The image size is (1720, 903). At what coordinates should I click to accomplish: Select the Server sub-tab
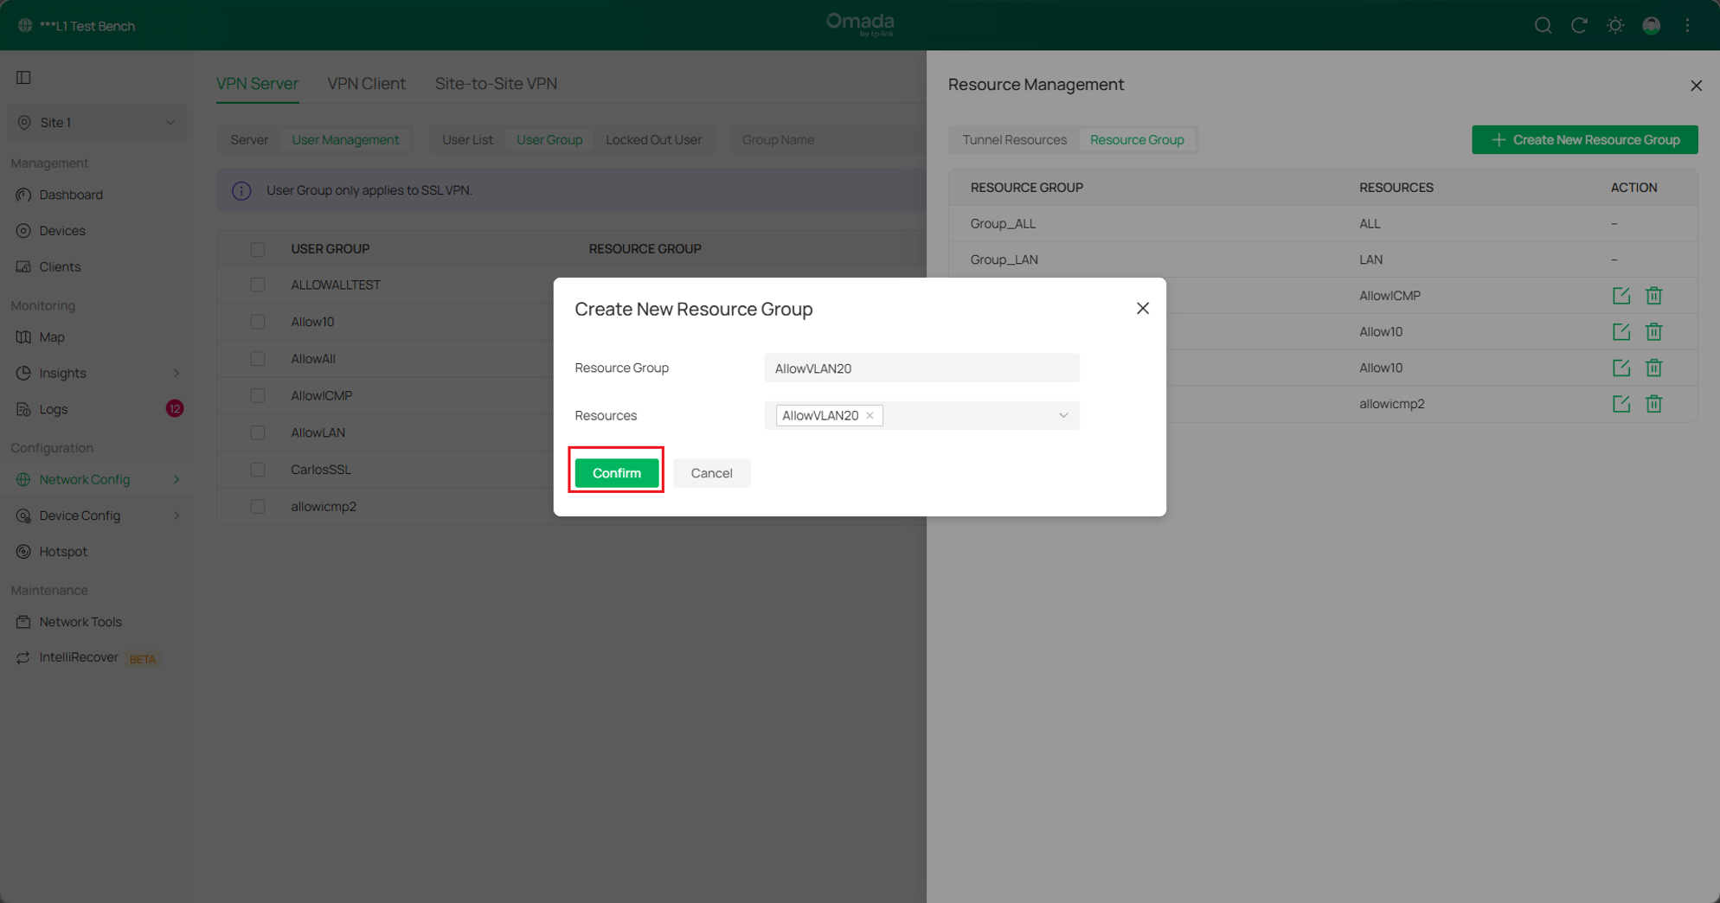click(249, 140)
